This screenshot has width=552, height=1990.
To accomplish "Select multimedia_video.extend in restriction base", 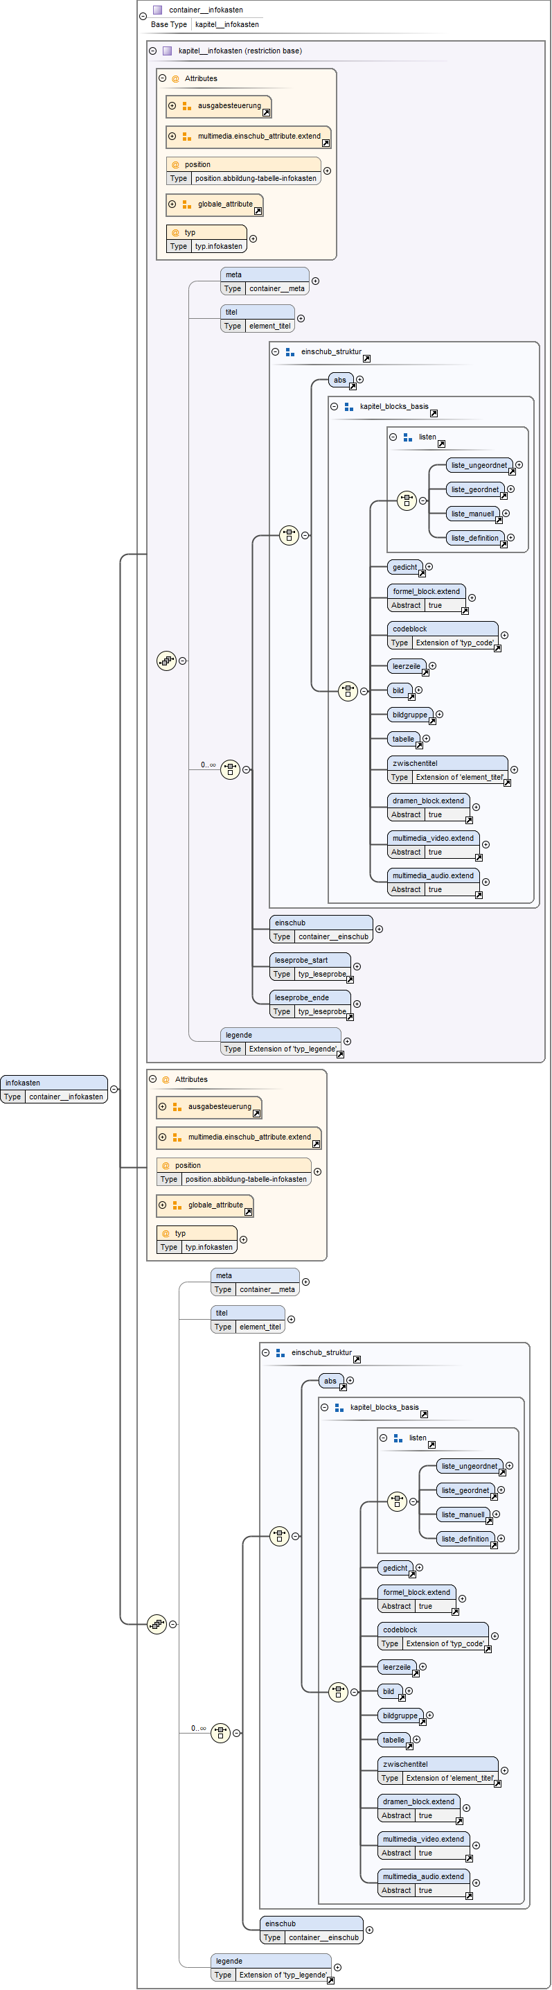I will (434, 845).
